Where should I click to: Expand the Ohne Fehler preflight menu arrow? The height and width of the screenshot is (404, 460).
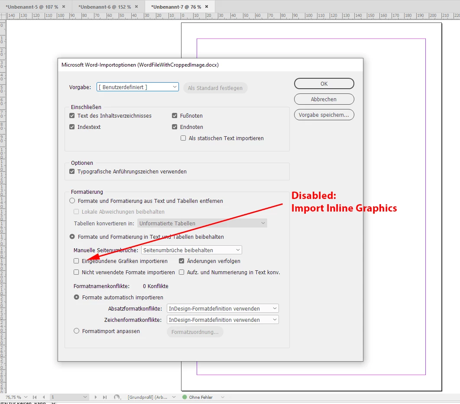[x=223, y=397]
